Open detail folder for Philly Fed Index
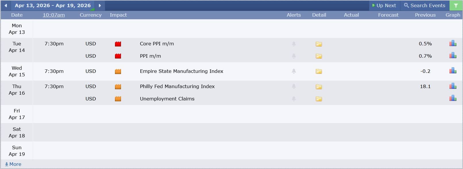This screenshot has width=463, height=169. tap(319, 86)
